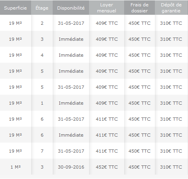Click the 1 M² surface cell
The height and width of the screenshot is (179, 188).
tap(16, 167)
